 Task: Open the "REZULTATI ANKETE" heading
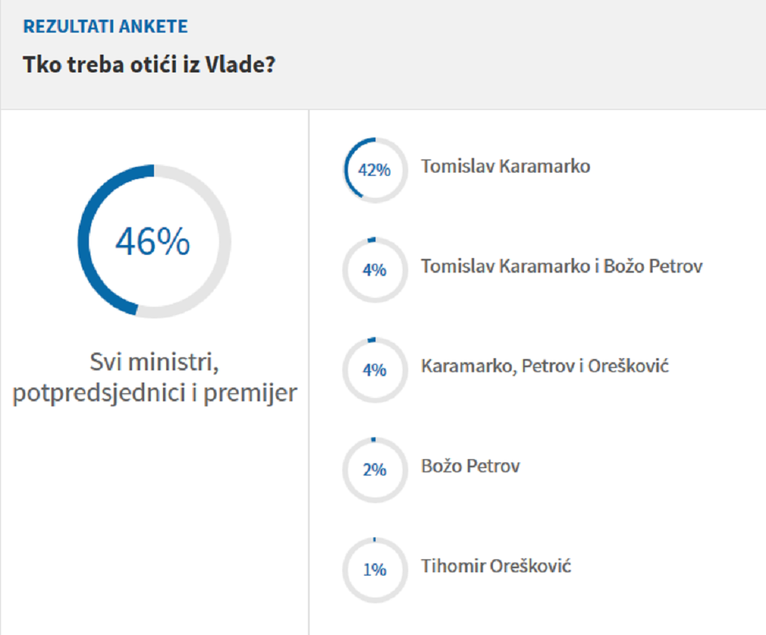point(105,27)
